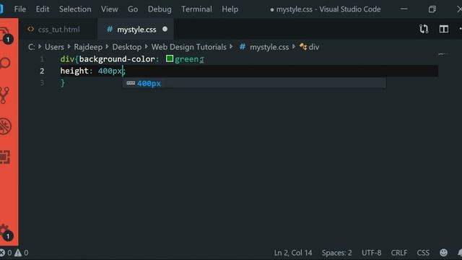Image resolution: width=462 pixels, height=260 pixels.
Task: Click unsaved dot on mystyle.css tab
Action: pos(165,29)
